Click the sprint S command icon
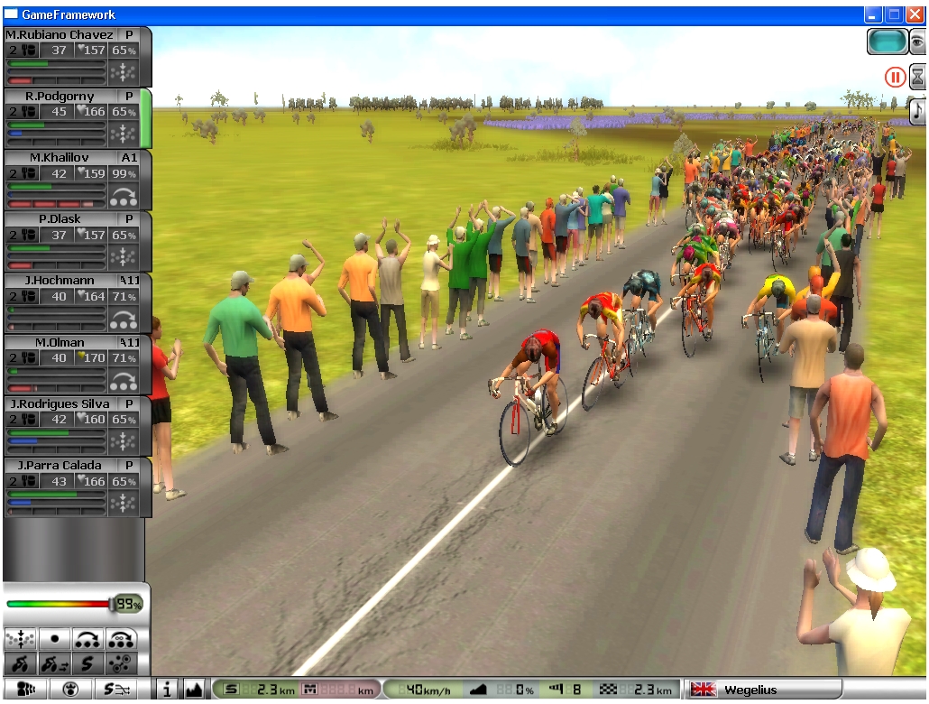The image size is (929, 704). point(88,665)
